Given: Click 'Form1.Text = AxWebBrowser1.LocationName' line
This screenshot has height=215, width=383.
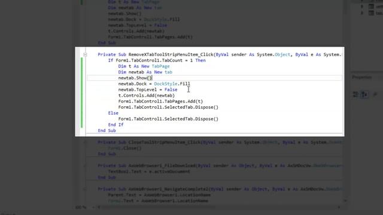Looking at the screenshot, I should tap(158, 201).
